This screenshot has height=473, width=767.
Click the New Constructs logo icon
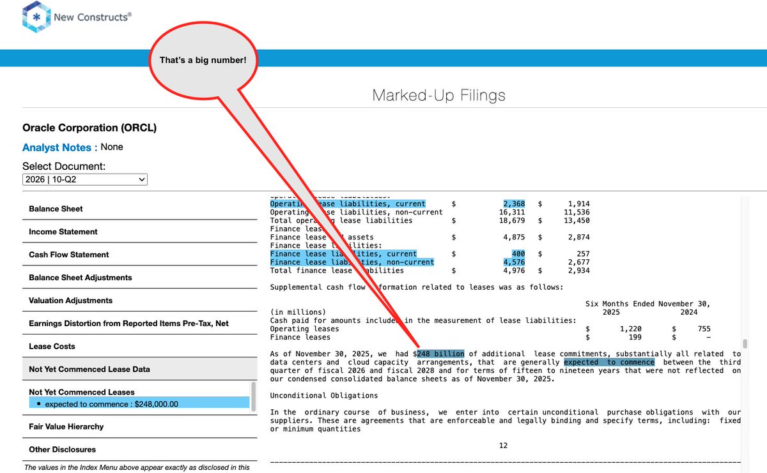(x=36, y=17)
